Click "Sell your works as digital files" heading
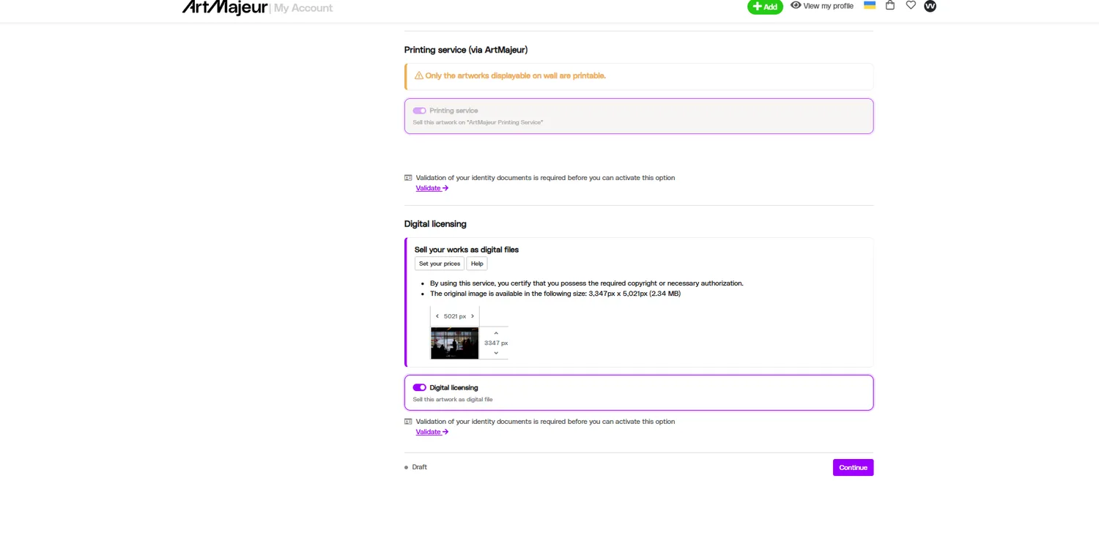This screenshot has width=1099, height=533. pos(467,250)
